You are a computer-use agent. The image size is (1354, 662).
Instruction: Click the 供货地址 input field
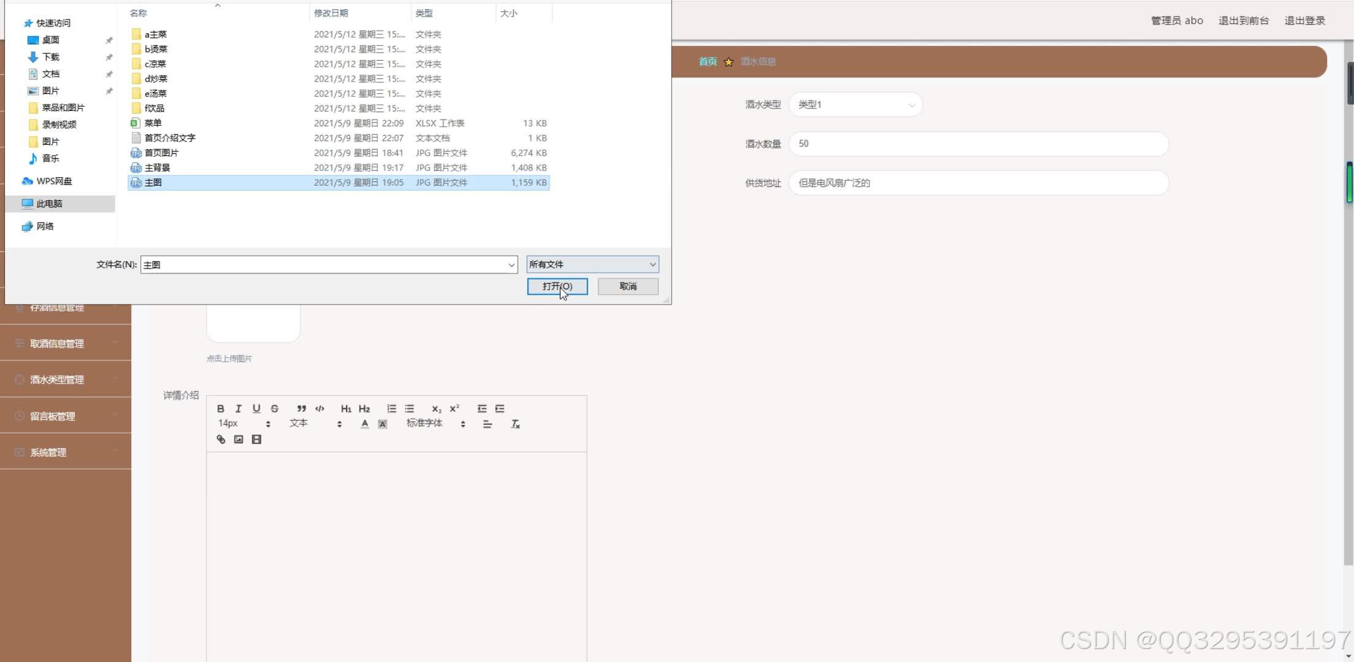point(979,183)
